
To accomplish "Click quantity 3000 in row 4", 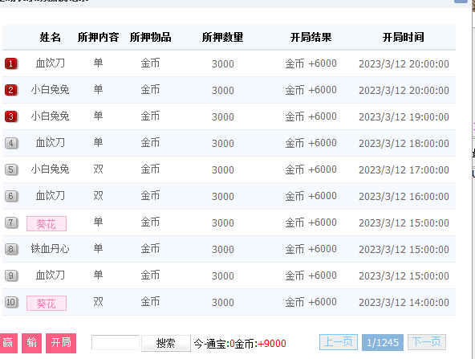I will [x=223, y=144].
